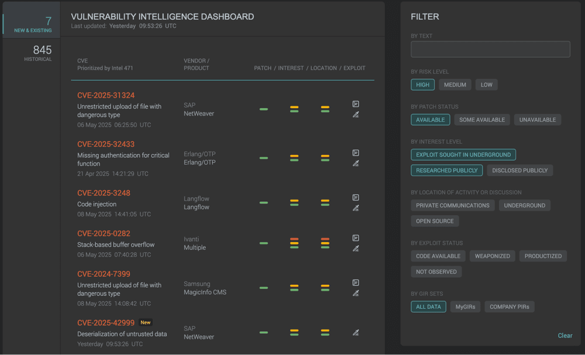
Task: Open CVE-2025-32433 details link
Action: [105, 144]
